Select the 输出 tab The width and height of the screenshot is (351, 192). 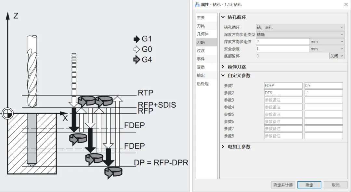(206, 75)
